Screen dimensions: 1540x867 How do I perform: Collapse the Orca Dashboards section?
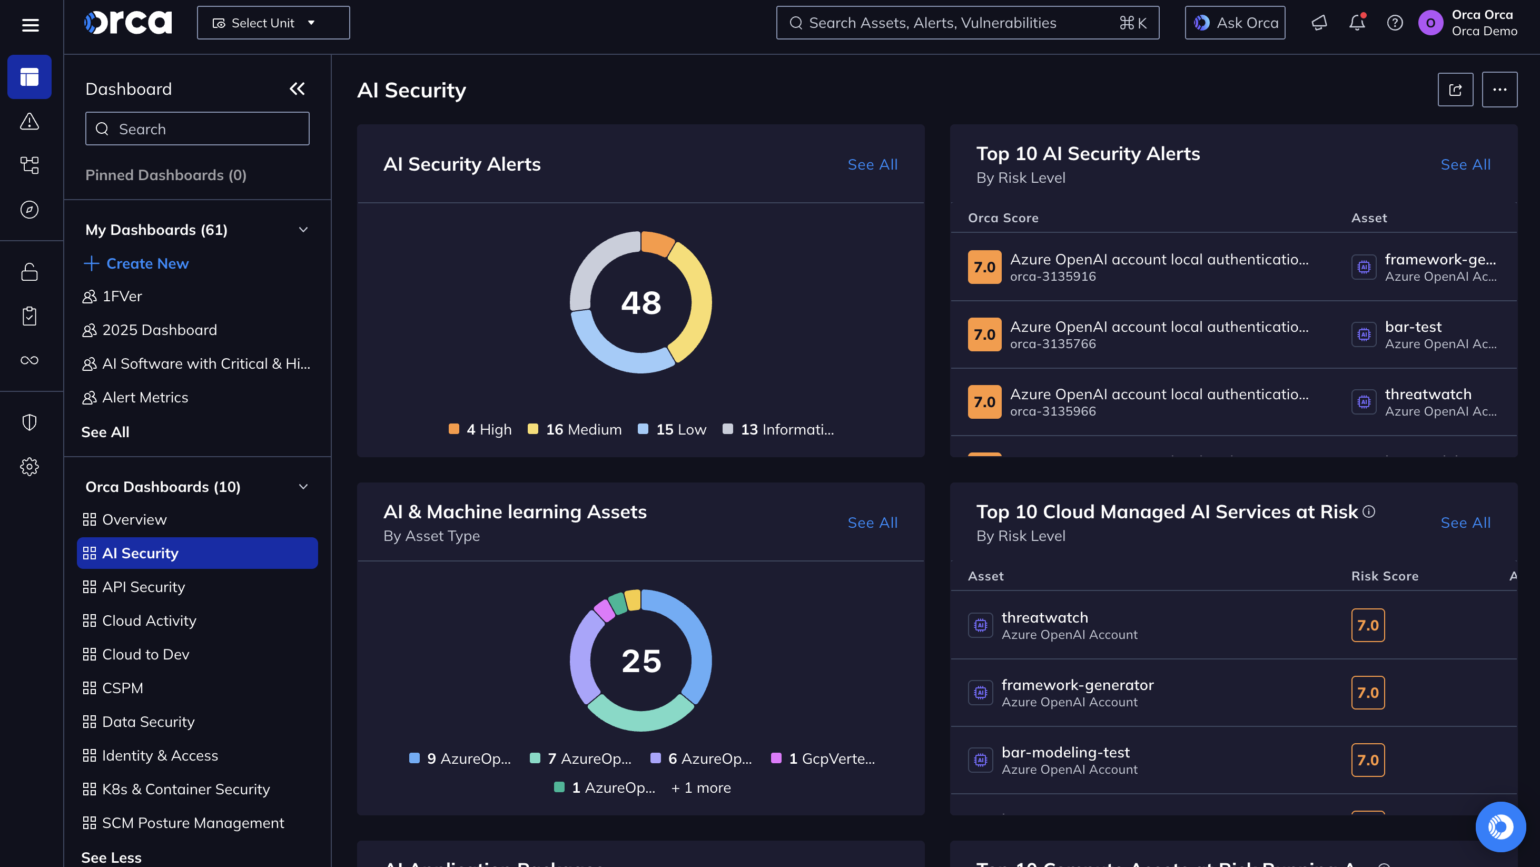[303, 487]
